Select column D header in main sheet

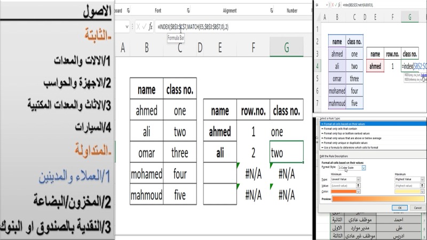pyautogui.click(x=200, y=47)
